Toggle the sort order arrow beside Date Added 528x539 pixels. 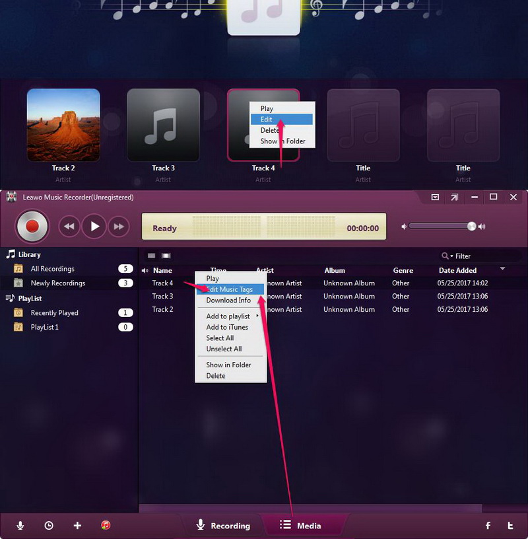[x=502, y=268]
